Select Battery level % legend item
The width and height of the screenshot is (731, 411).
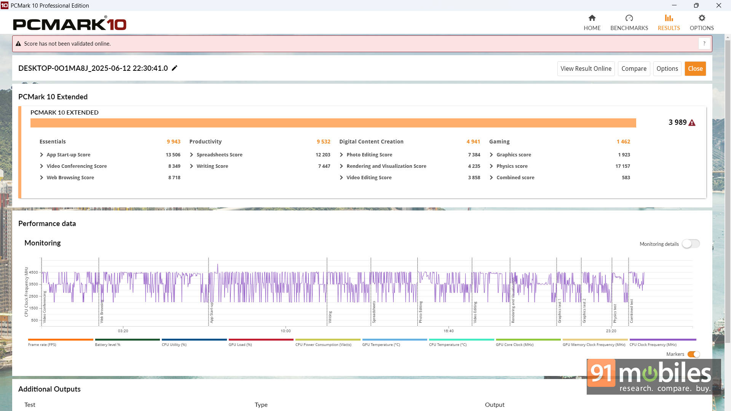tap(127, 342)
